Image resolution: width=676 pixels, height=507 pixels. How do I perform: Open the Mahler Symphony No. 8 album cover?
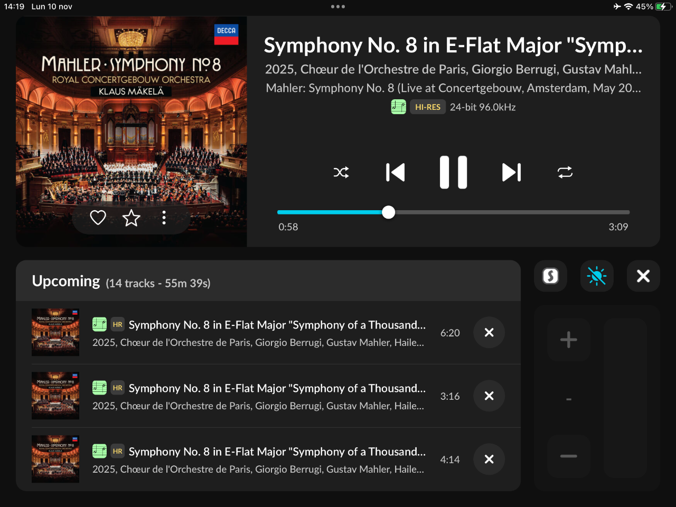coord(132,132)
